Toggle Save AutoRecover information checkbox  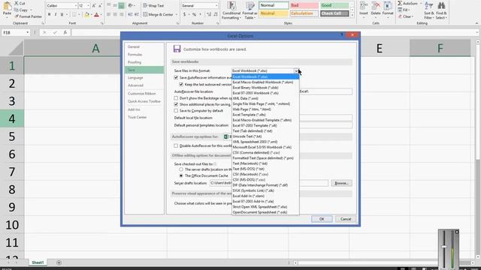pyautogui.click(x=176, y=77)
